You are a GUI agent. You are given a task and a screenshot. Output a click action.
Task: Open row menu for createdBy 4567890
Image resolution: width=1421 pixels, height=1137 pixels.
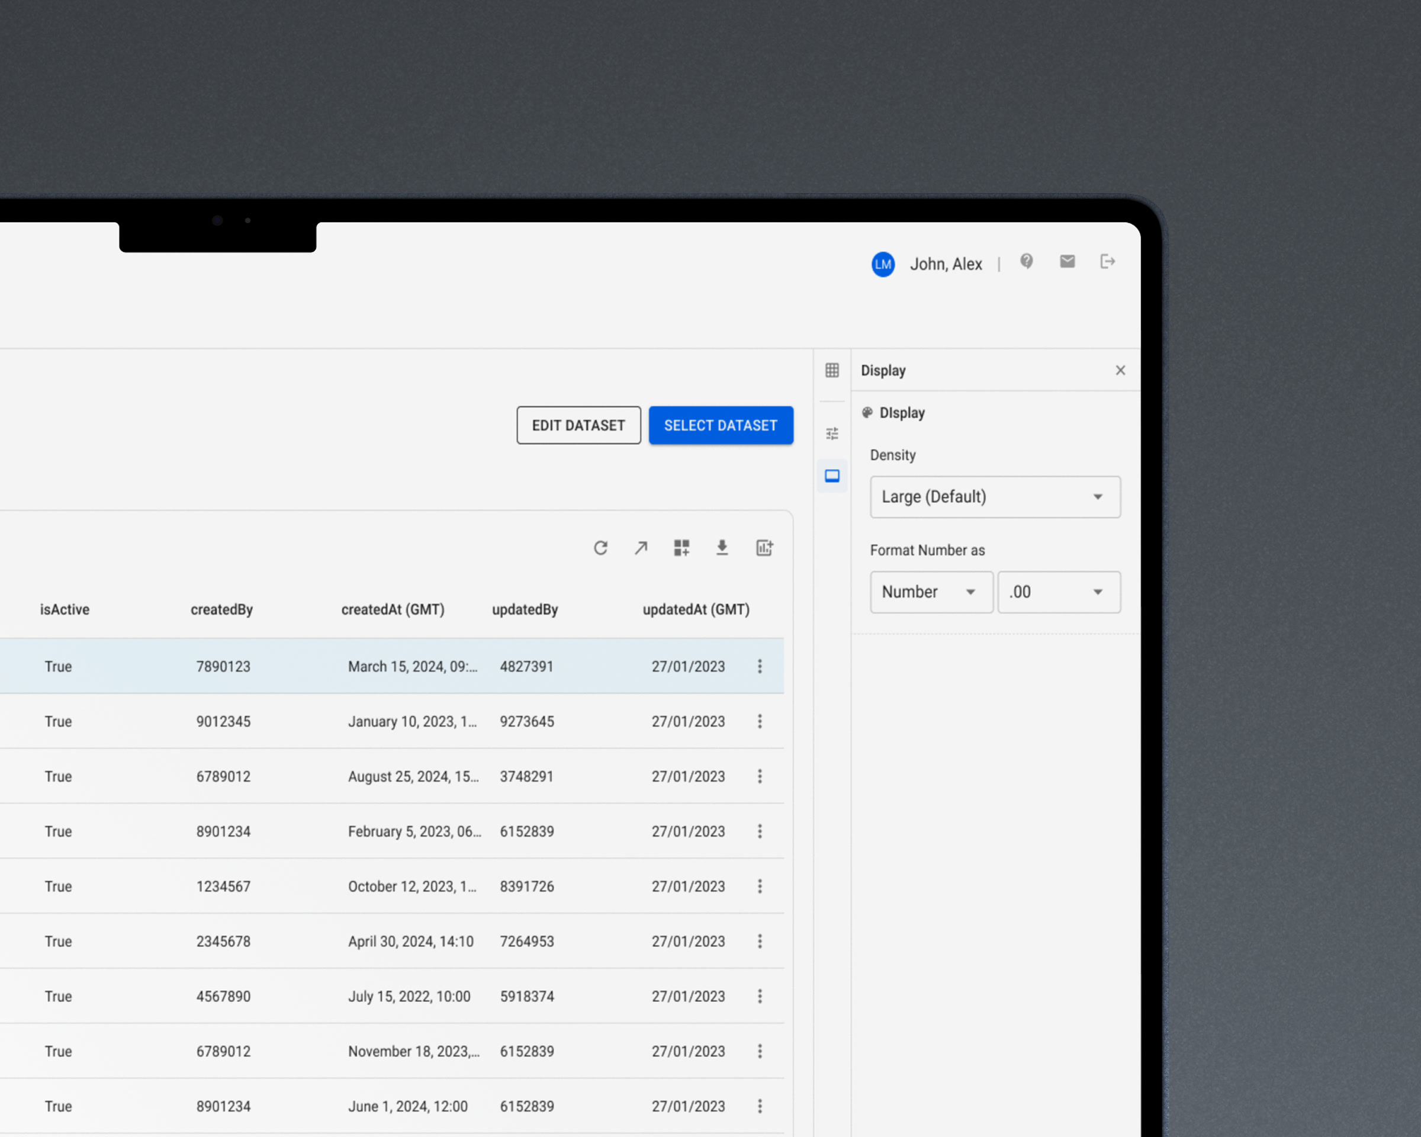pos(760,997)
